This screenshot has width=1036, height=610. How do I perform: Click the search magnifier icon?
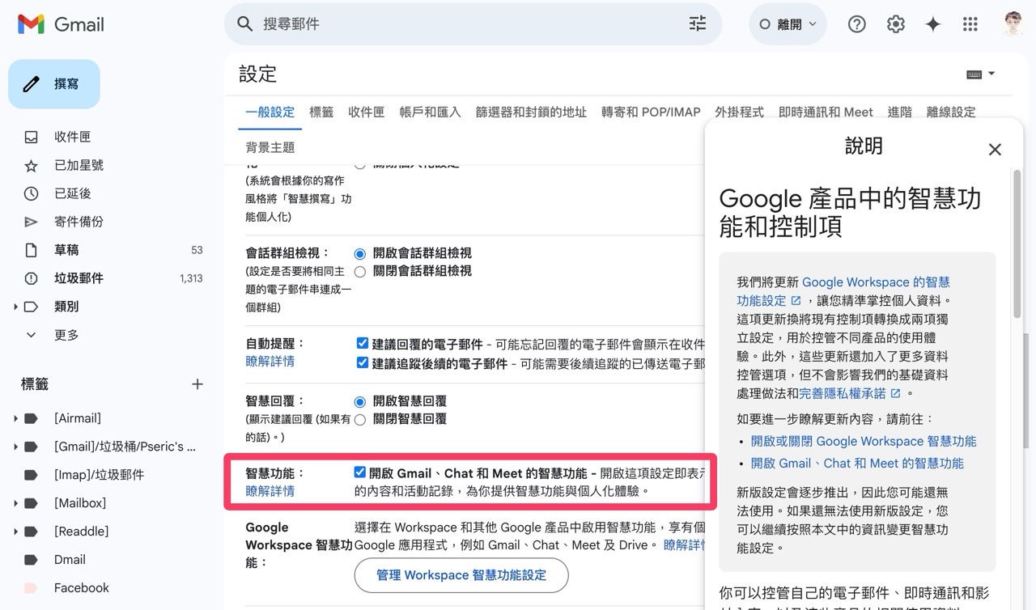pyautogui.click(x=245, y=24)
